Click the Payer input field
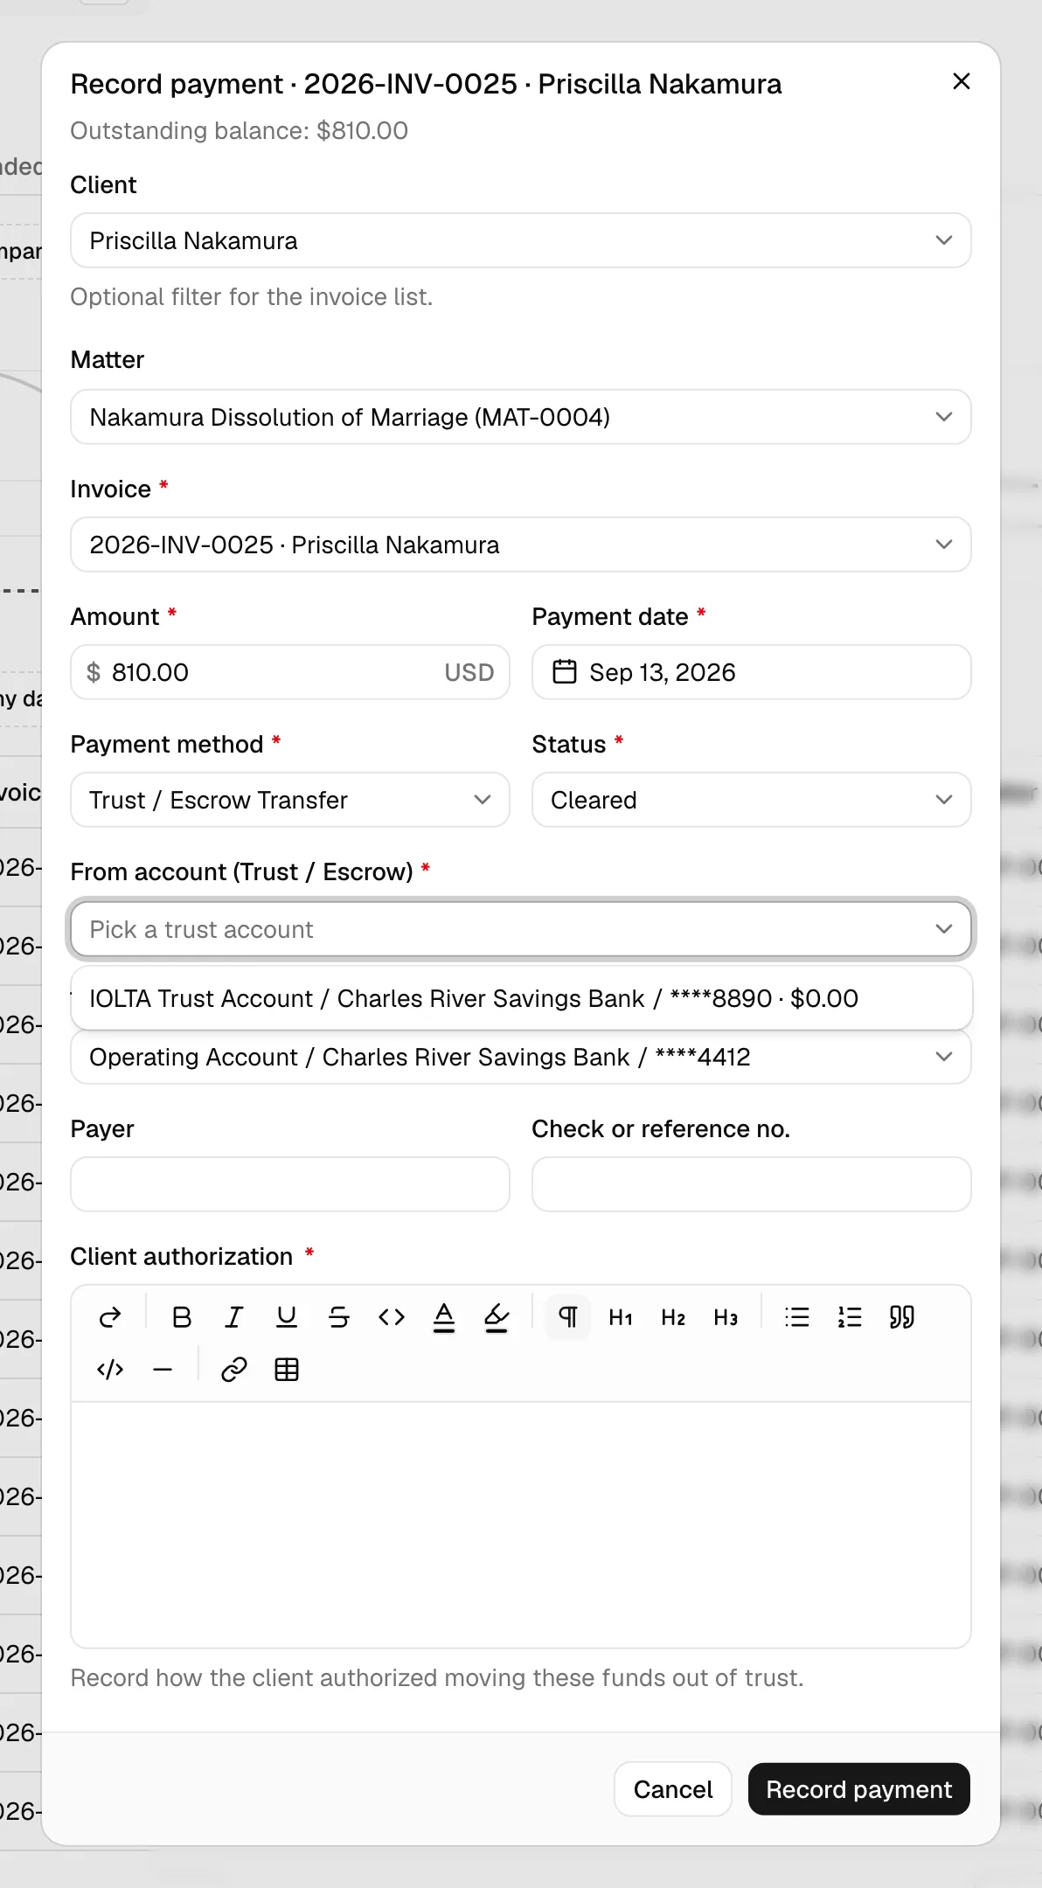The height and width of the screenshot is (1888, 1042). click(x=290, y=1184)
